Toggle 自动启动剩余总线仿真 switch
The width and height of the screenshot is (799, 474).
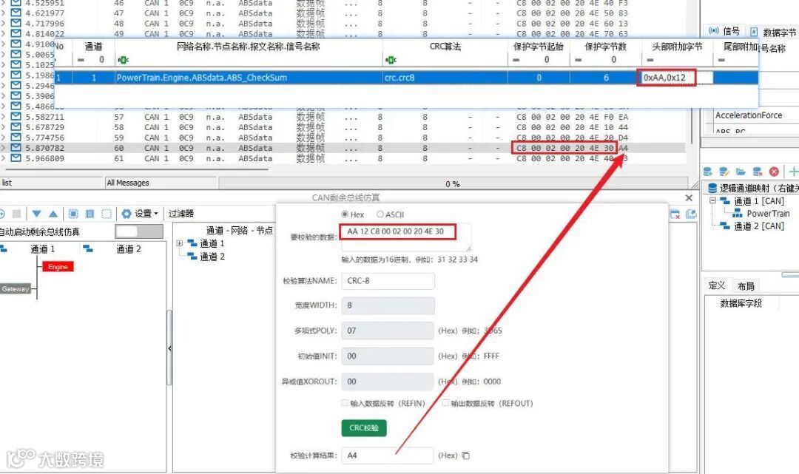click(139, 231)
